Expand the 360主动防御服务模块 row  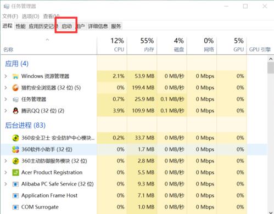[6, 161]
